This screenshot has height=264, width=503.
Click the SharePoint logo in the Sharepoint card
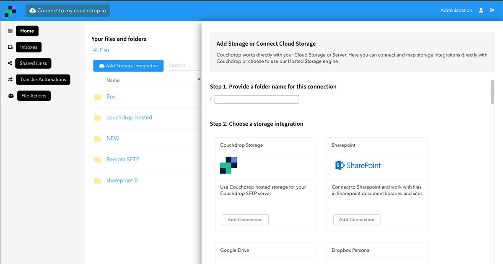[x=358, y=165]
